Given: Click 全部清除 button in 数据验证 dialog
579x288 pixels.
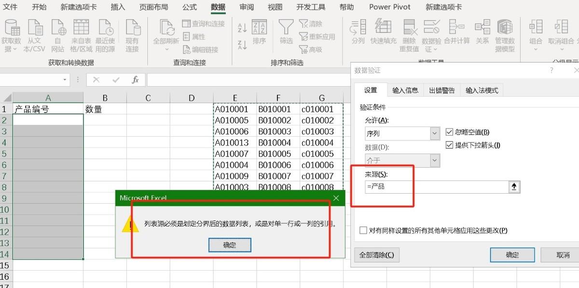Looking at the screenshot, I should coord(377,255).
